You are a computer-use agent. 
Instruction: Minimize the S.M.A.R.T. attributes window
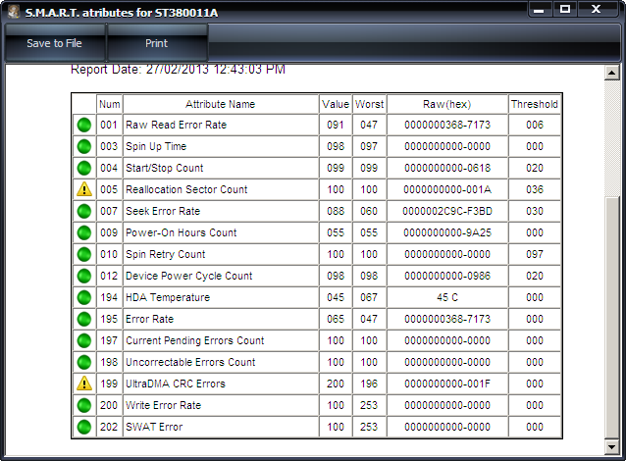click(x=540, y=10)
